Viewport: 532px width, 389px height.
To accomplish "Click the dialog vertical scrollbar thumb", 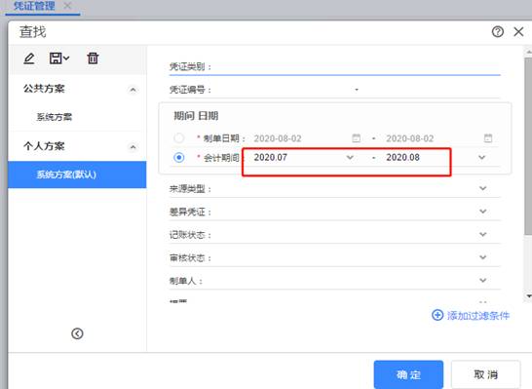I will pyautogui.click(x=528, y=146).
